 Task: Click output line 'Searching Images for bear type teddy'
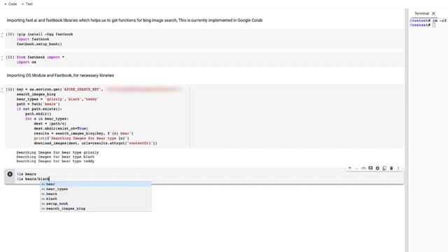pos(55,161)
